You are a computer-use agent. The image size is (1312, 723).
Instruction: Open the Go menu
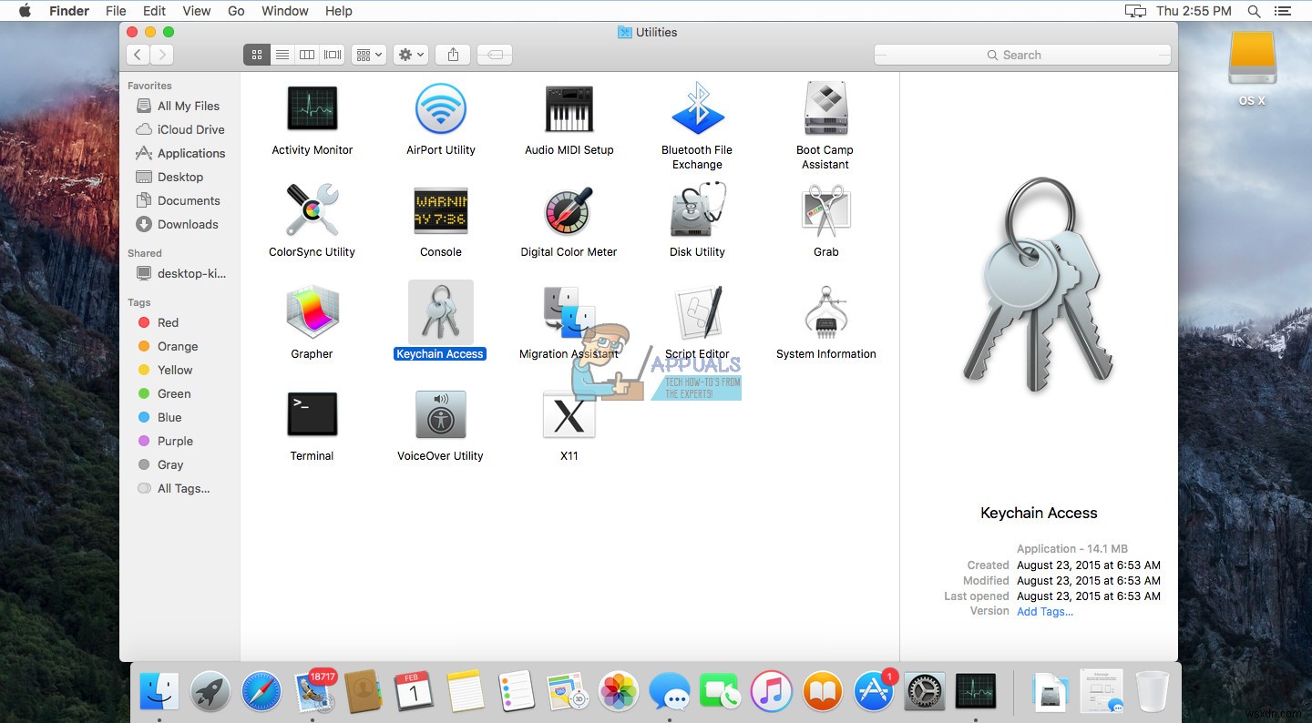tap(236, 10)
